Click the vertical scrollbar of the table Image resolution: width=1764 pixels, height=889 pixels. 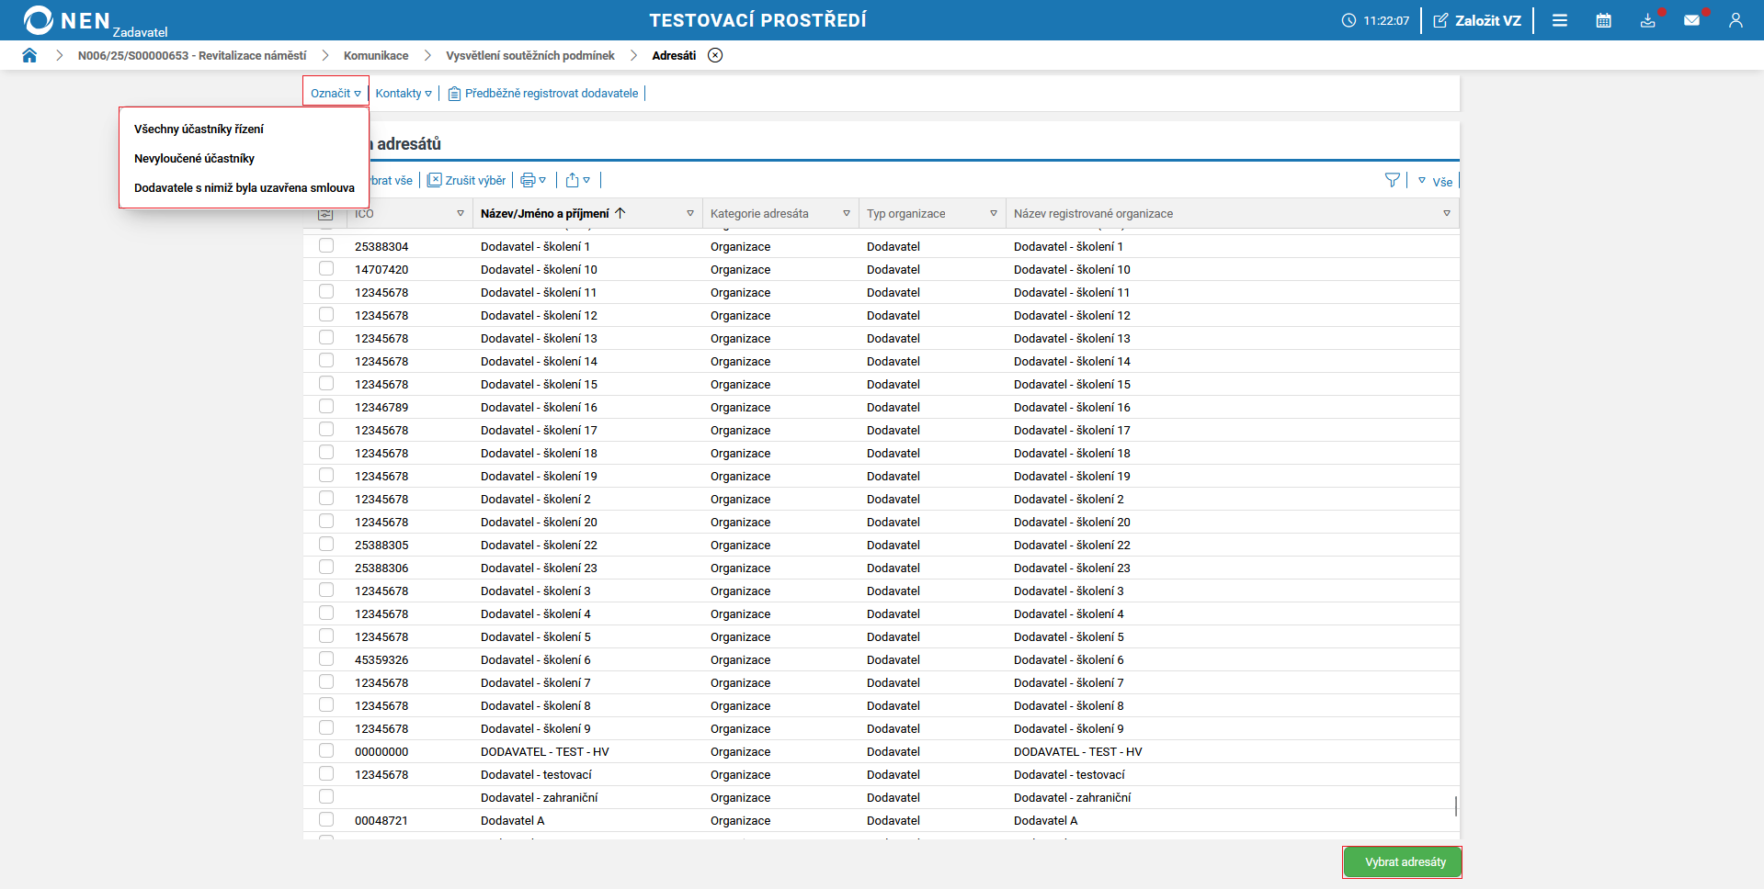tap(1456, 805)
